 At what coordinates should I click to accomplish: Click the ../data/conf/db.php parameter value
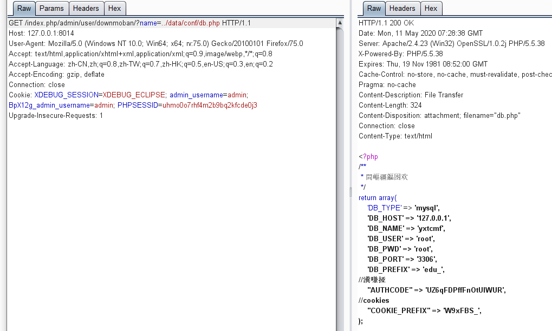[x=190, y=23]
